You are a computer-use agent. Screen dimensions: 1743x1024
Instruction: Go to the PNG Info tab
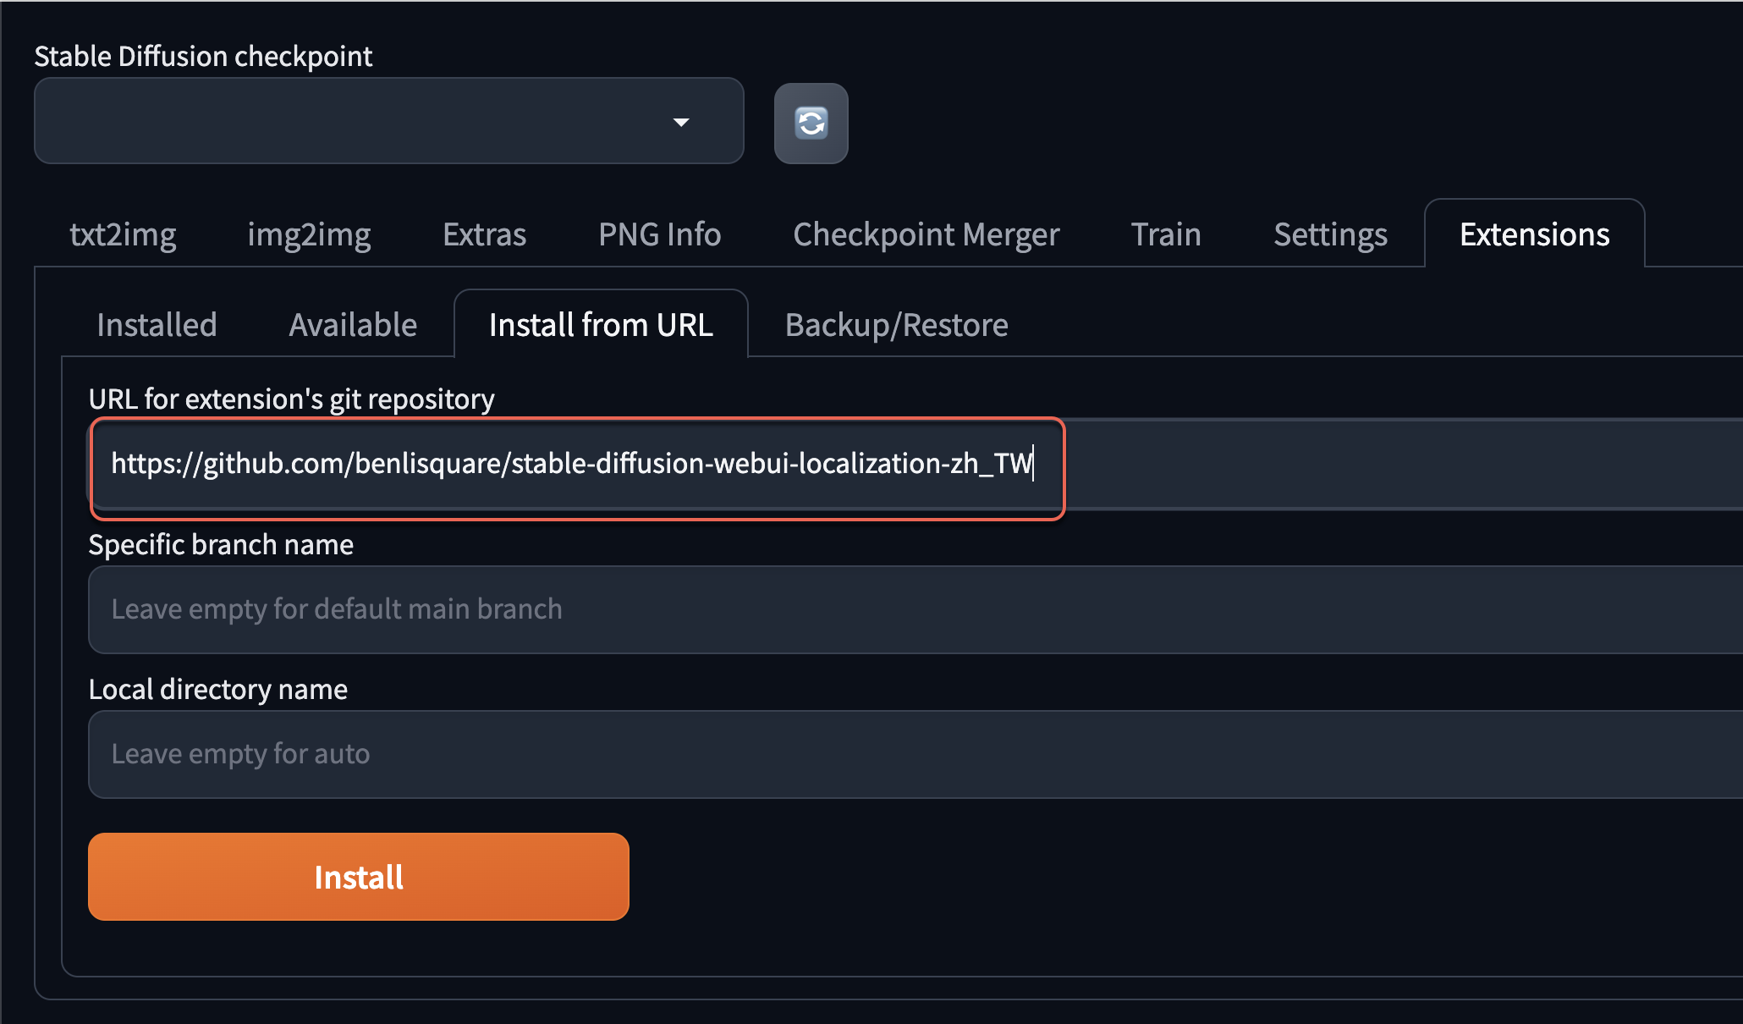pos(659,234)
